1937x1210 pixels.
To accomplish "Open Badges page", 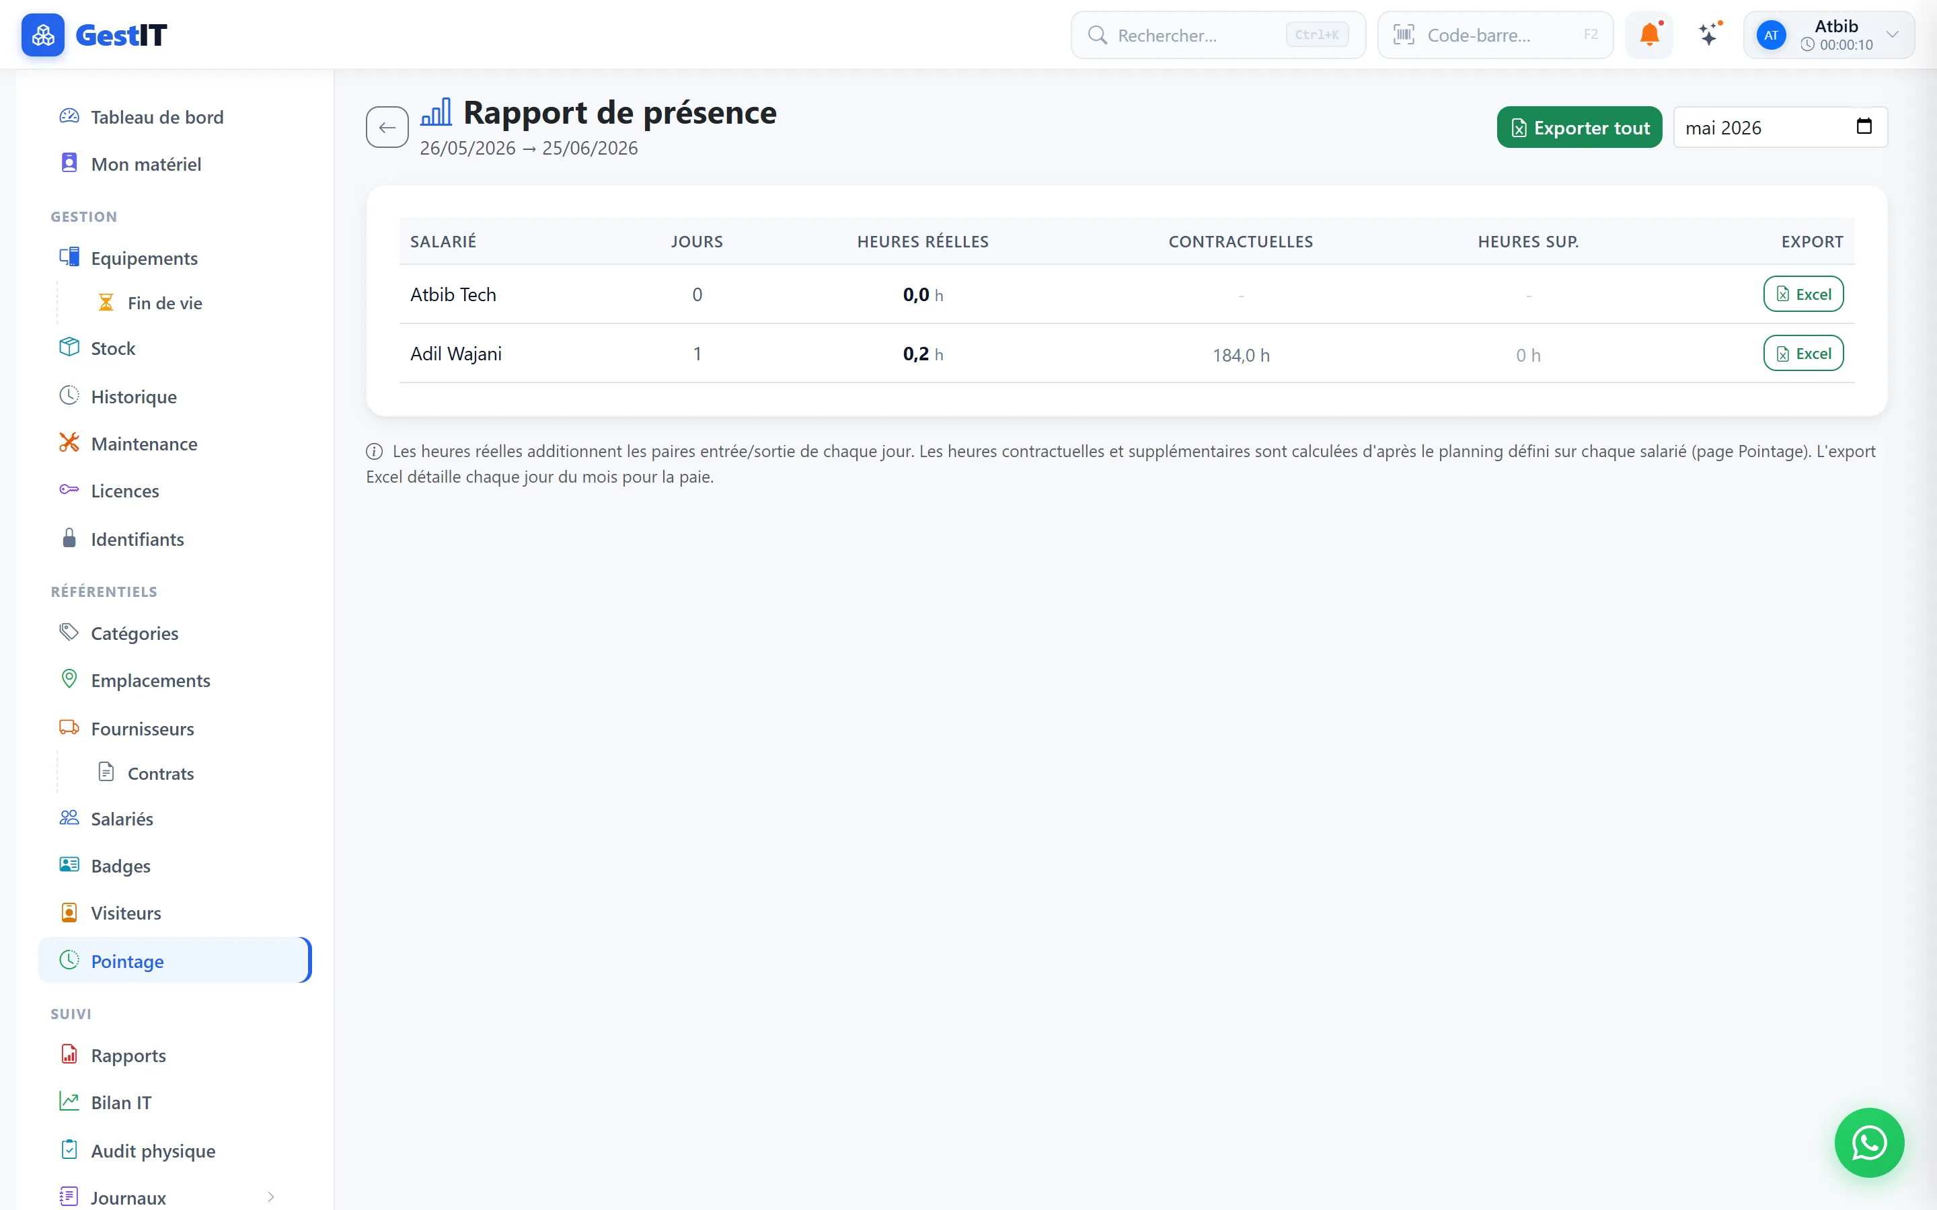I will pos(174,866).
